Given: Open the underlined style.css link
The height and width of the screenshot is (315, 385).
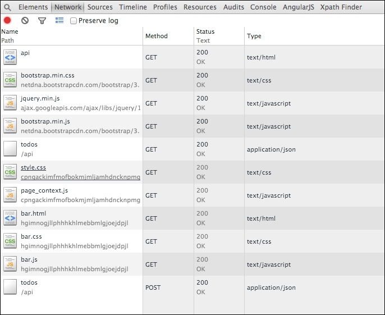Looking at the screenshot, I should click(x=33, y=167).
